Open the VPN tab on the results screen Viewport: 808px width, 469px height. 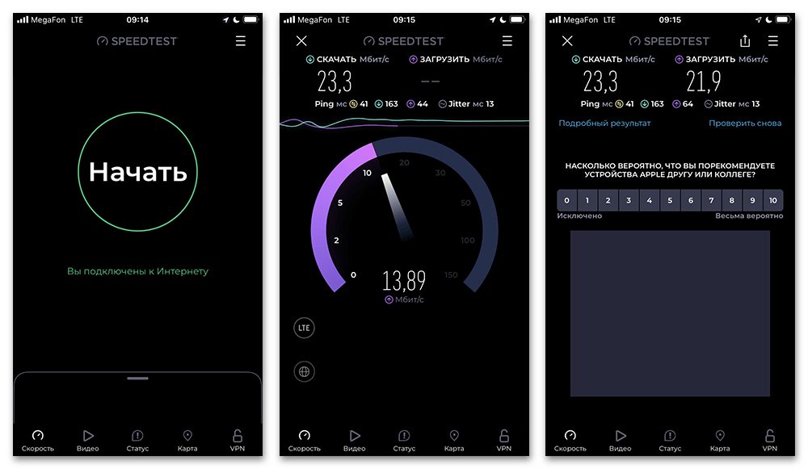770,441
